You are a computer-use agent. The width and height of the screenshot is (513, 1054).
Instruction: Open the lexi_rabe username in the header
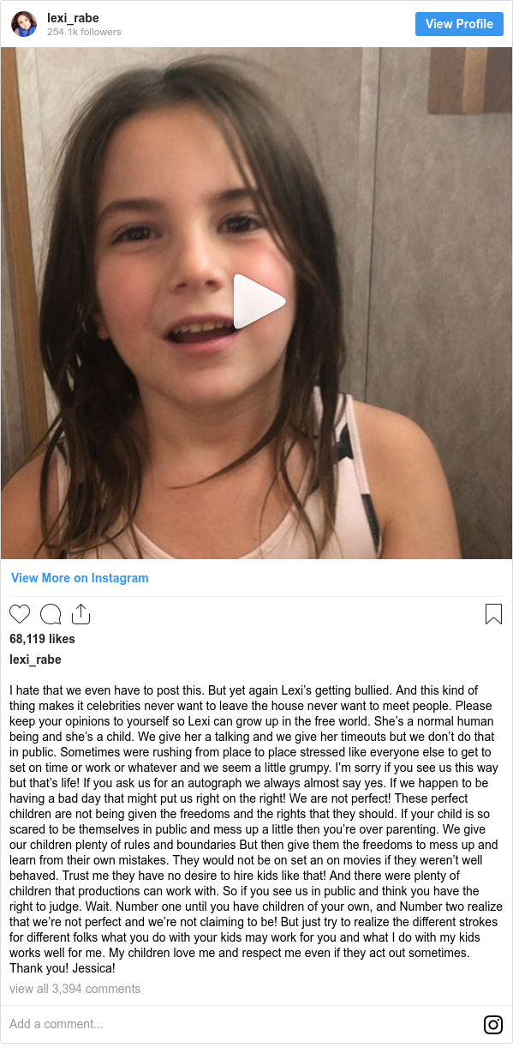[73, 17]
